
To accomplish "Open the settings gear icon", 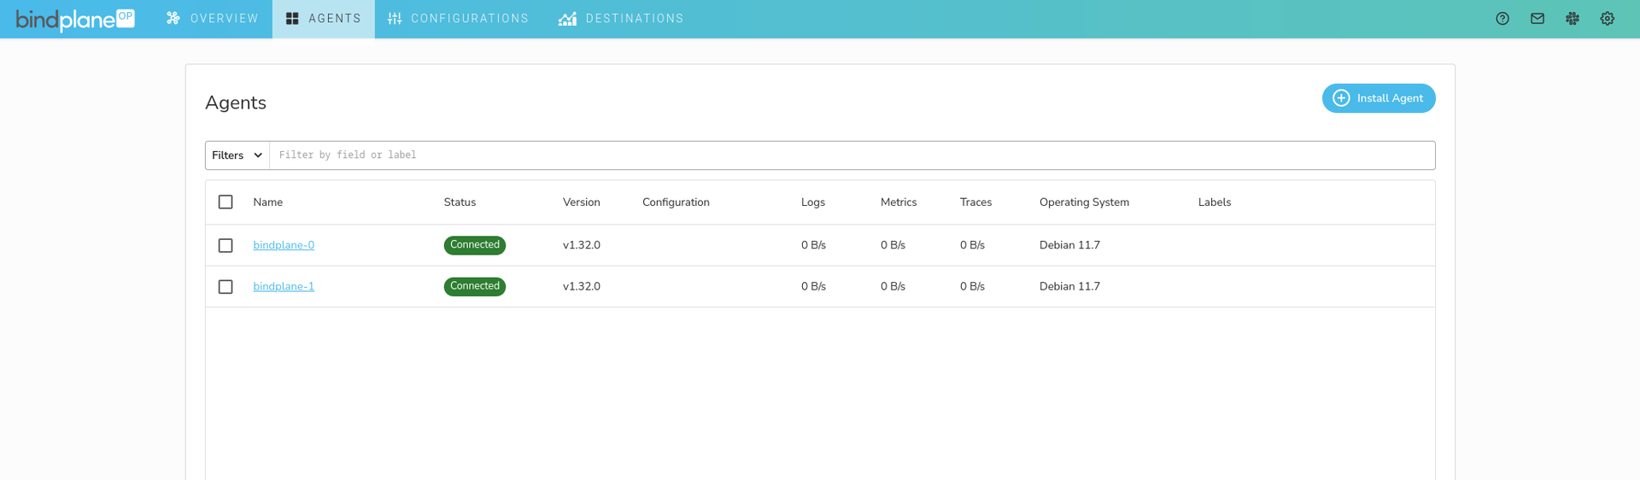I will point(1608,19).
